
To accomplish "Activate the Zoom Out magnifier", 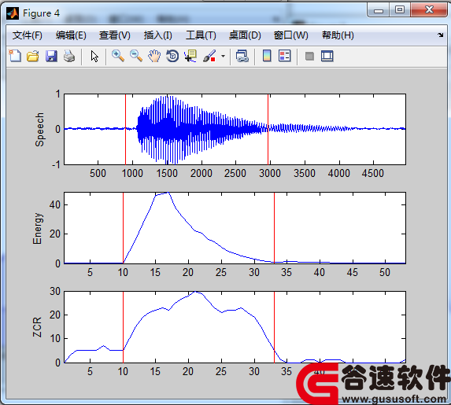I will (x=136, y=56).
